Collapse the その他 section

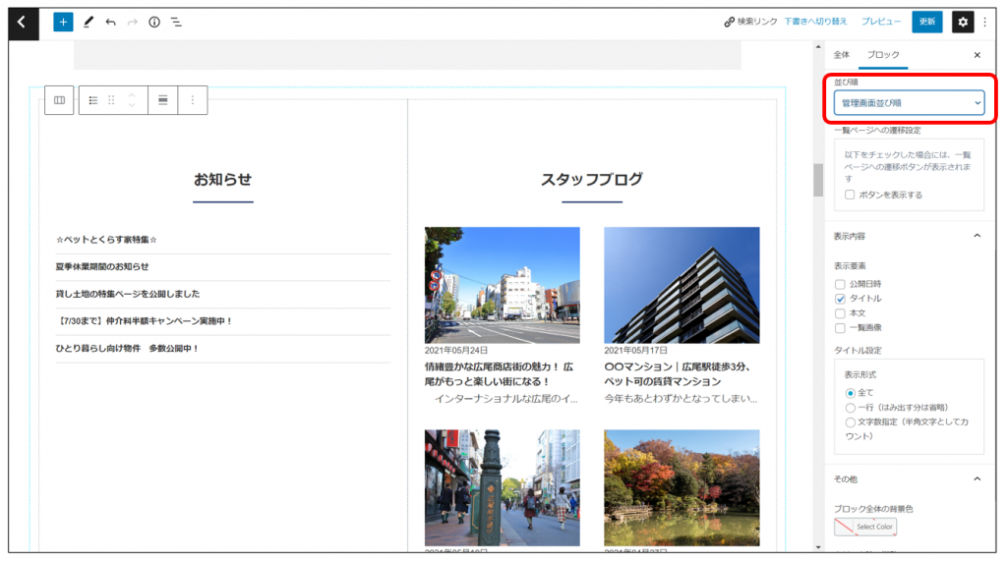coord(977,478)
